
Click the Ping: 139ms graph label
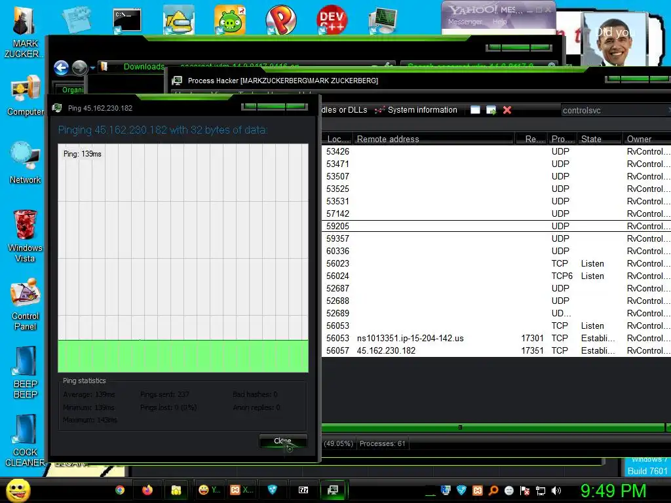82,154
